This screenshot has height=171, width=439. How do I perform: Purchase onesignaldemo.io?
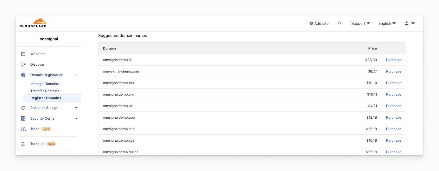(x=393, y=60)
